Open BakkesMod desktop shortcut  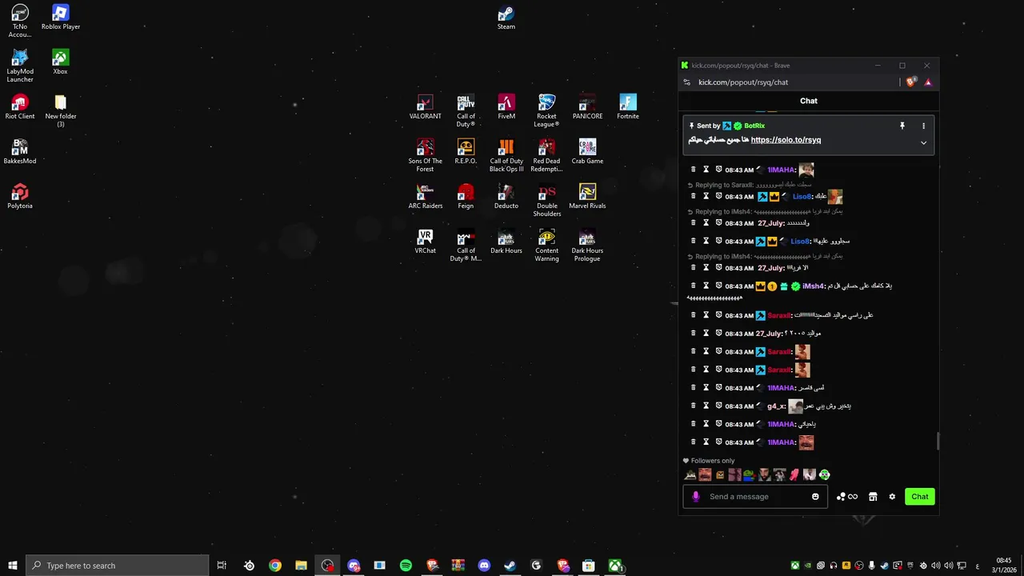tap(20, 152)
